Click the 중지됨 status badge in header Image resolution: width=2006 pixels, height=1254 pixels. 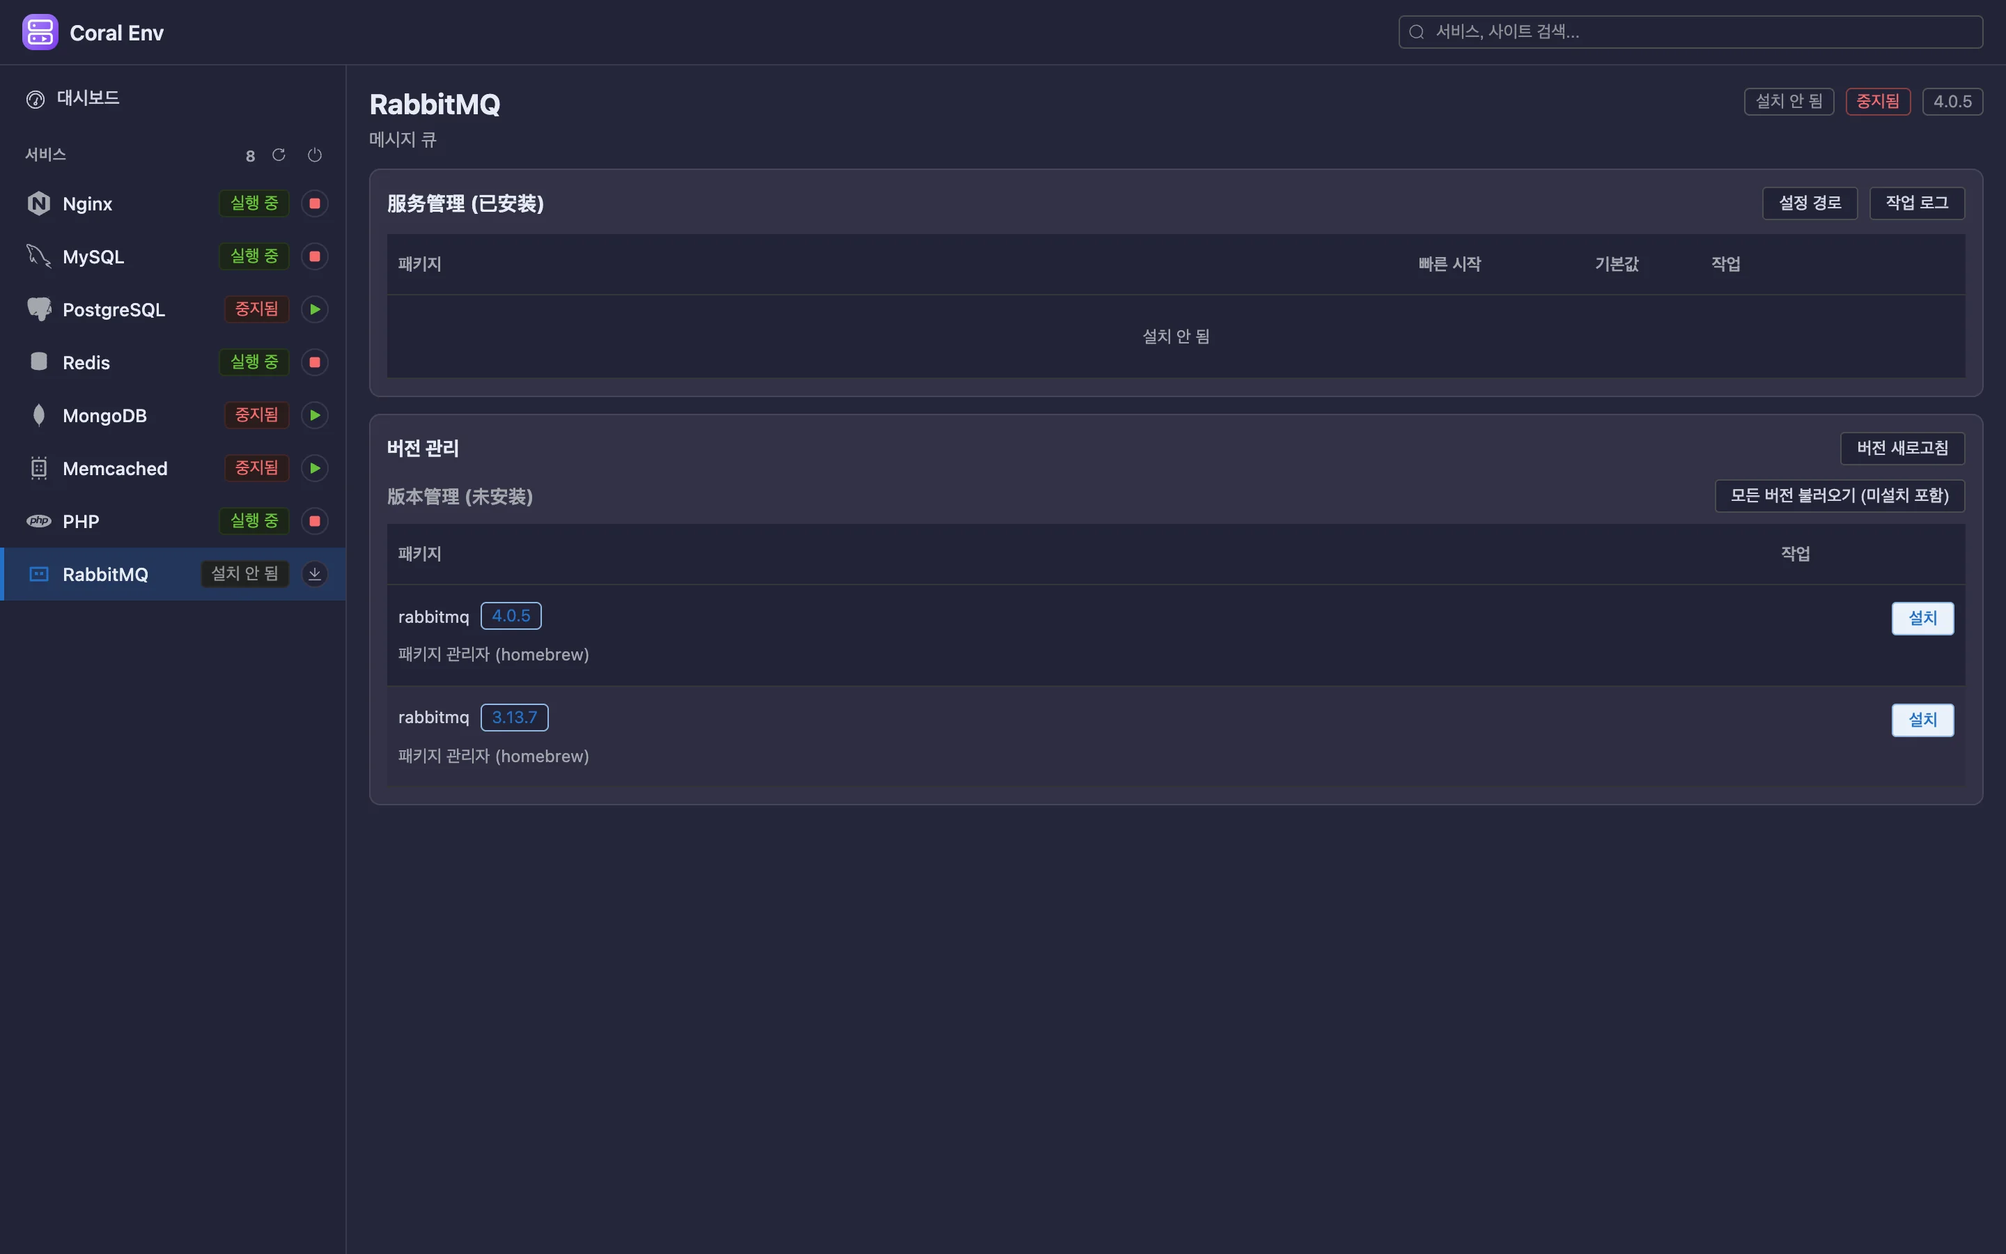(x=1878, y=101)
